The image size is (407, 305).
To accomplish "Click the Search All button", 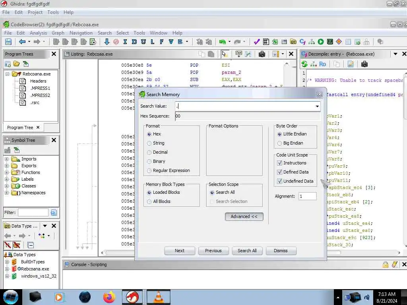I will [x=247, y=251].
